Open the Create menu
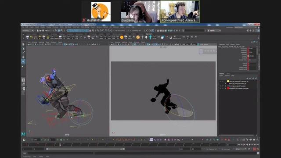 (32, 27)
